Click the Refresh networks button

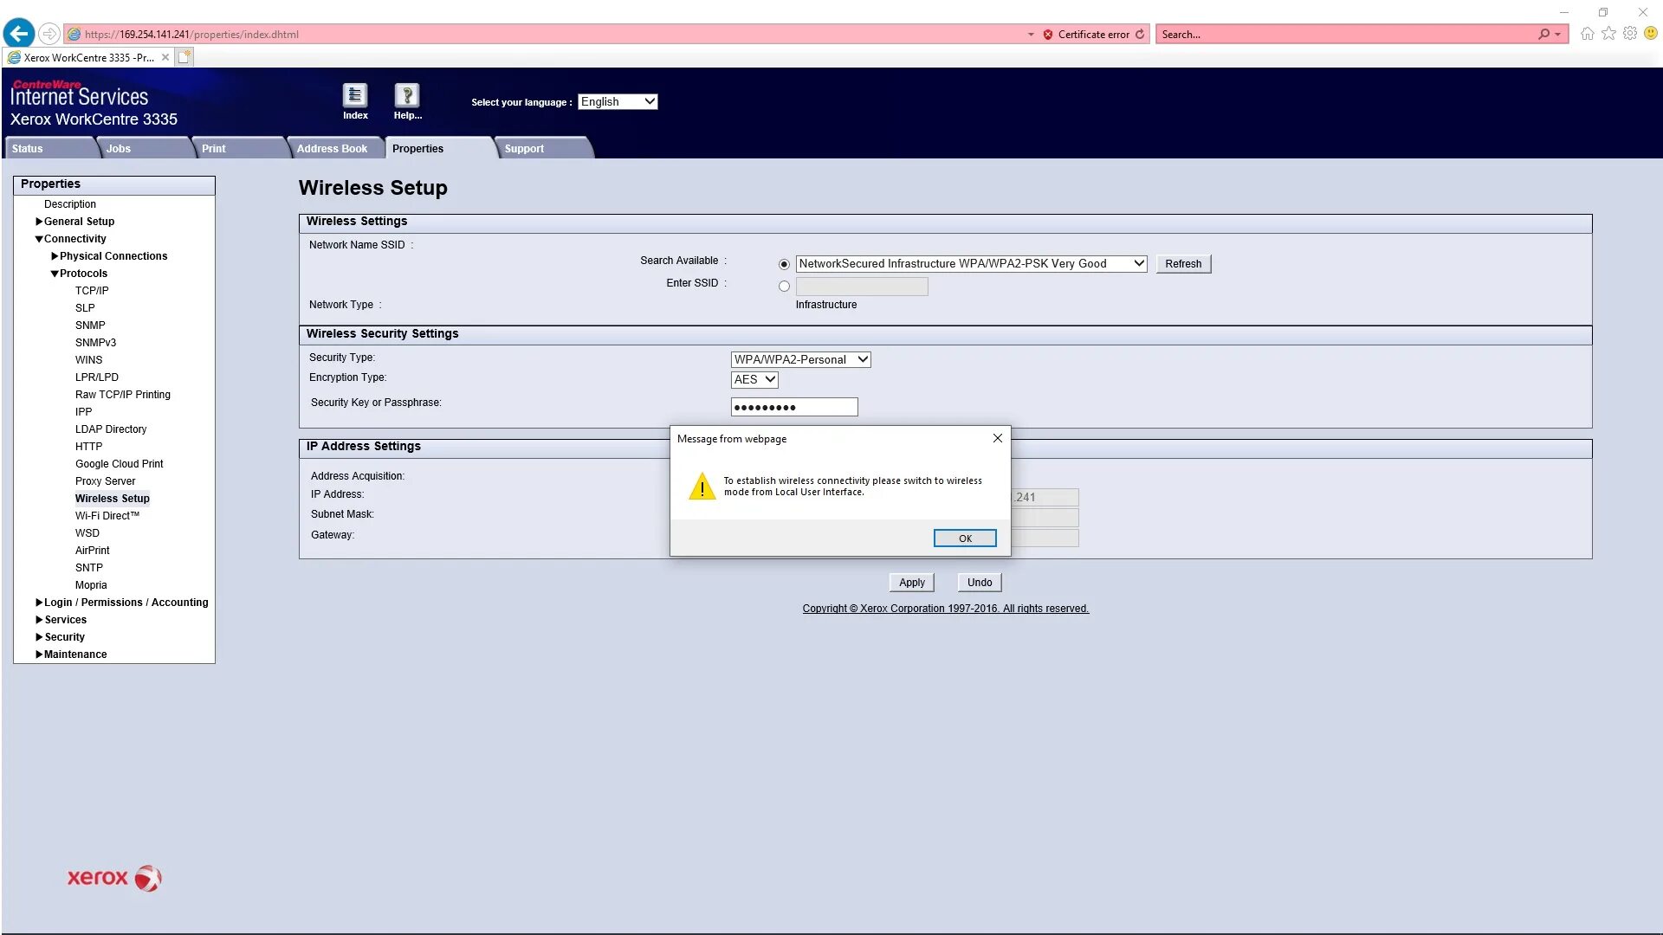pos(1183,264)
